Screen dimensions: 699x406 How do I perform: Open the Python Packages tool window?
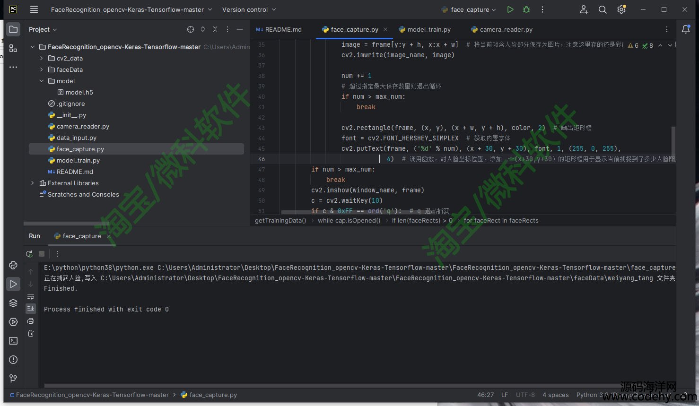point(13,303)
